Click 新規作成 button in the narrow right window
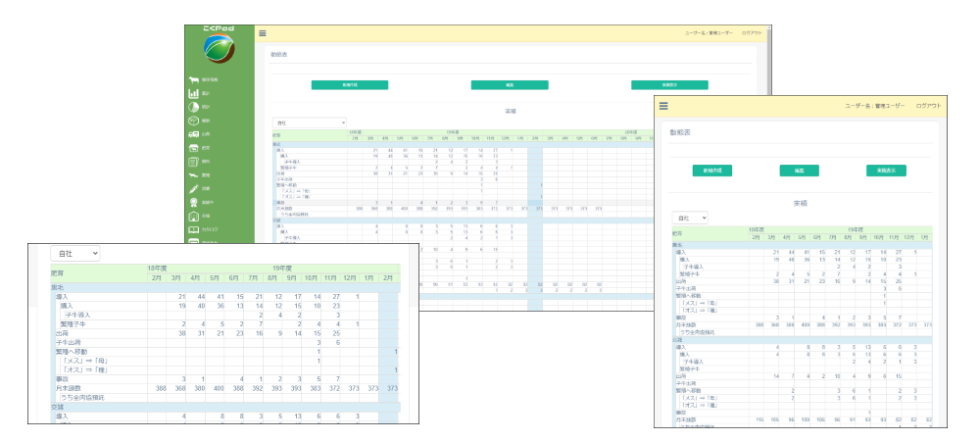Viewport: 980px width, 441px height. click(x=711, y=171)
